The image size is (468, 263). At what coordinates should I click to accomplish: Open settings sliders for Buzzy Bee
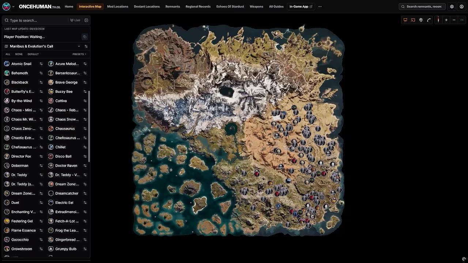coord(85,92)
